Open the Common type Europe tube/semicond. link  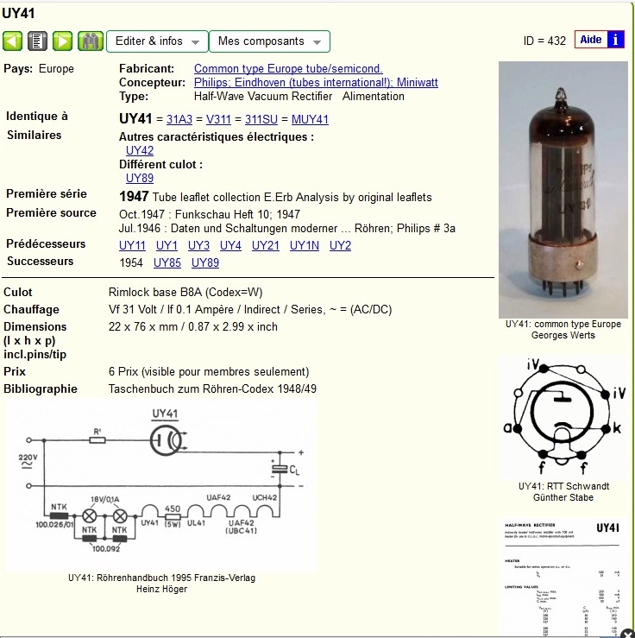coord(288,68)
